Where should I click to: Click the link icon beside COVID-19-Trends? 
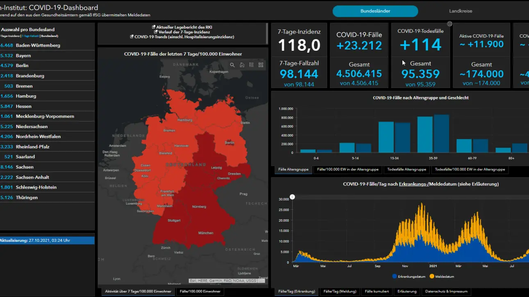click(132, 37)
